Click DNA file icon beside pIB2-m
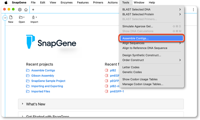Screen dimensions: 200x120 pyautogui.click(x=106, y=86)
